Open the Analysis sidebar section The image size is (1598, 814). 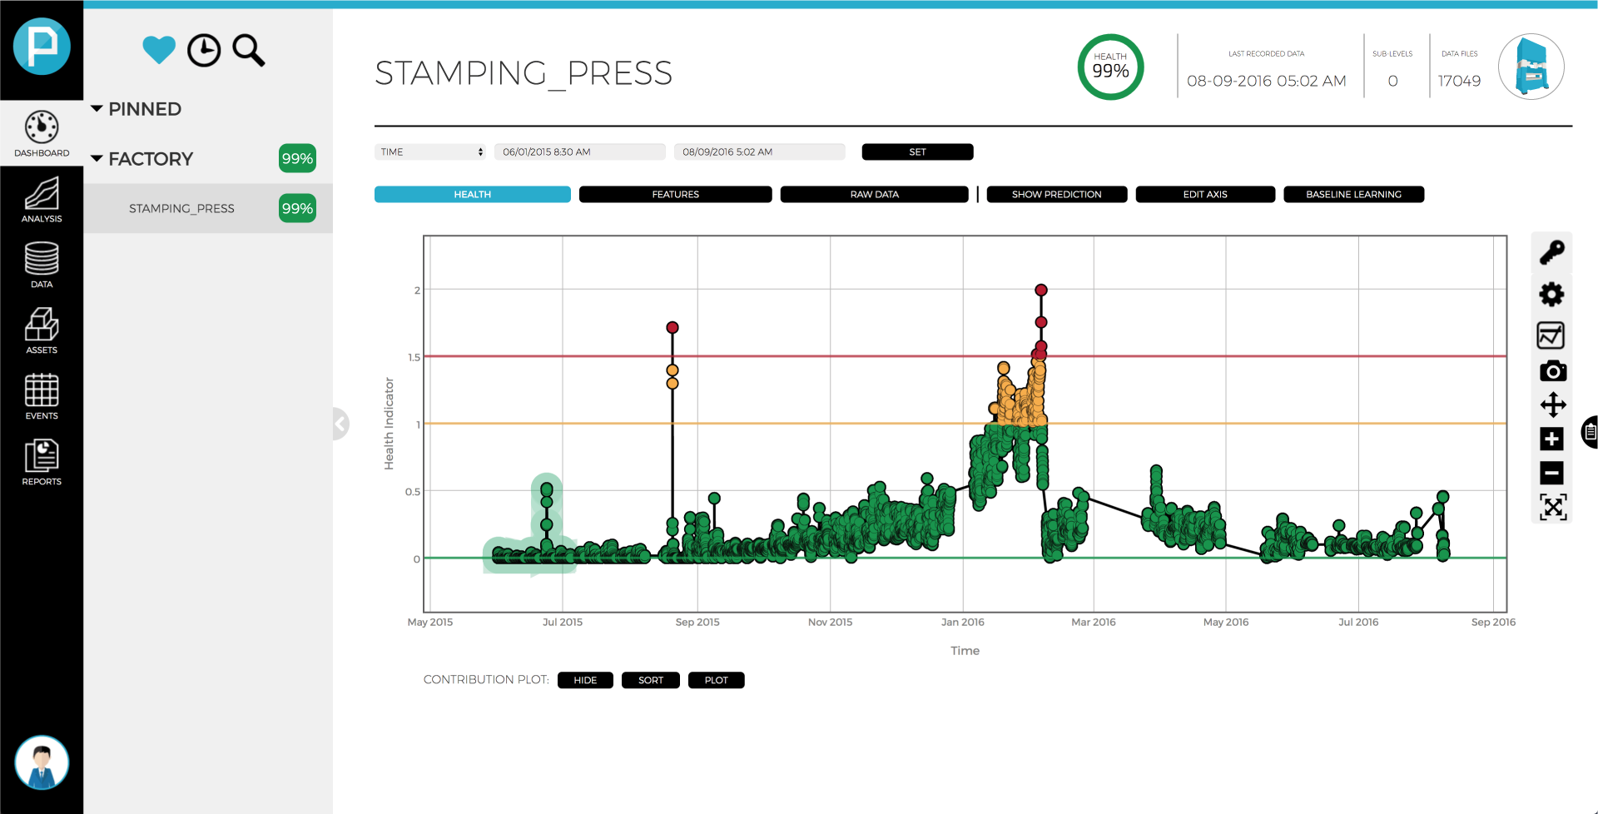(42, 200)
